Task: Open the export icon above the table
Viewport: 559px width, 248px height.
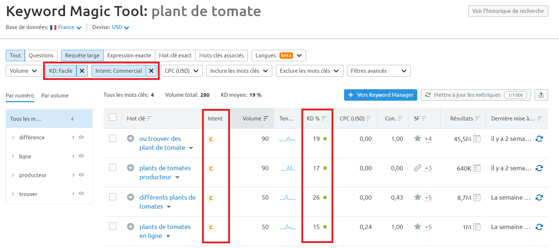Action: (541, 95)
